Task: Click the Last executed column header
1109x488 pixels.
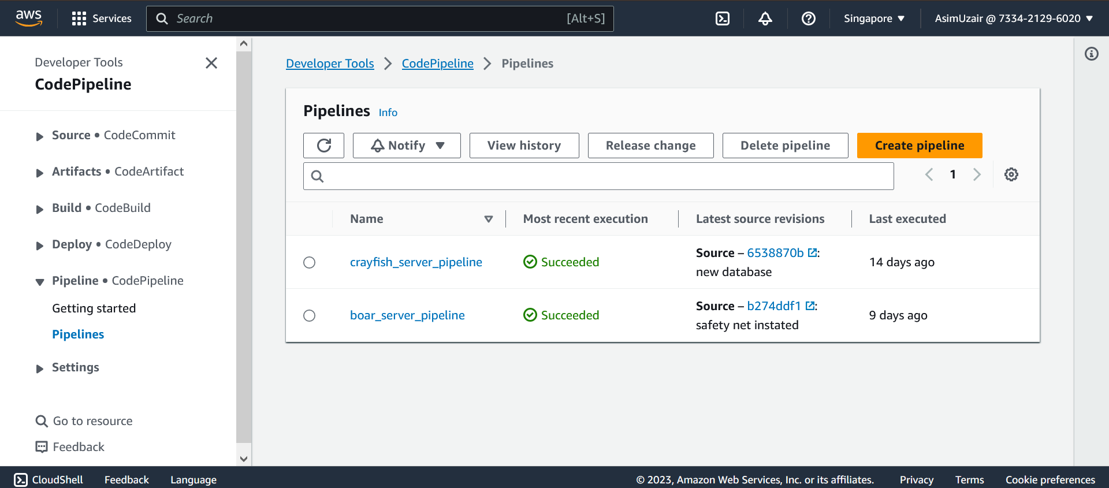Action: (907, 219)
